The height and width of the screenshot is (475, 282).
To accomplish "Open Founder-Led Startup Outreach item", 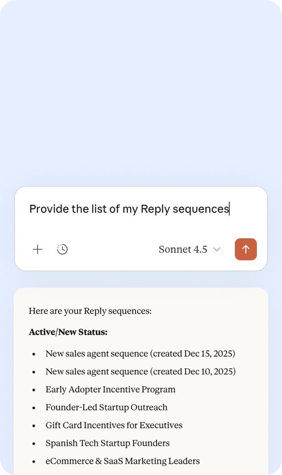I will pos(106,407).
